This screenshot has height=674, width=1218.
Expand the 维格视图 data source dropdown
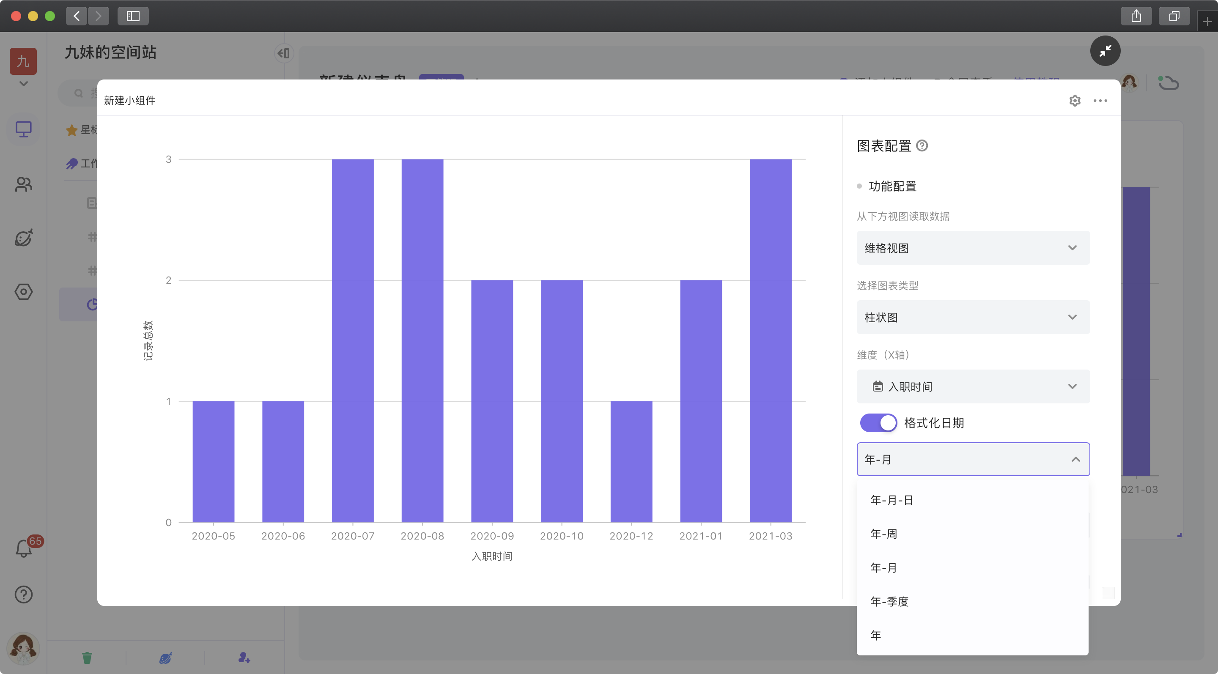[973, 248]
